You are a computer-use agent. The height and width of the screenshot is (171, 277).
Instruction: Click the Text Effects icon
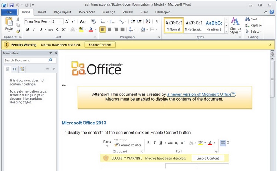click(72, 30)
